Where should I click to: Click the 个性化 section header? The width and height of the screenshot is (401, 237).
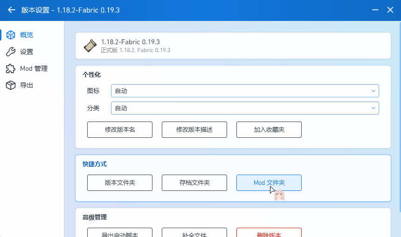pos(91,75)
